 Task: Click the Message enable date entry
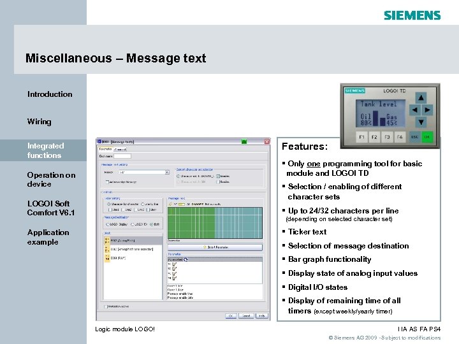180,297
